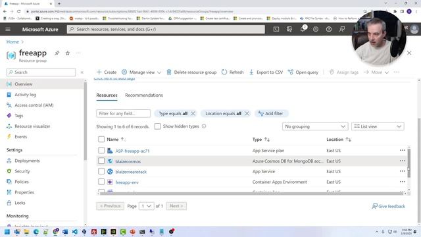Open the page number dropdown
Image resolution: width=421 pixels, height=237 pixels.
tap(146, 206)
